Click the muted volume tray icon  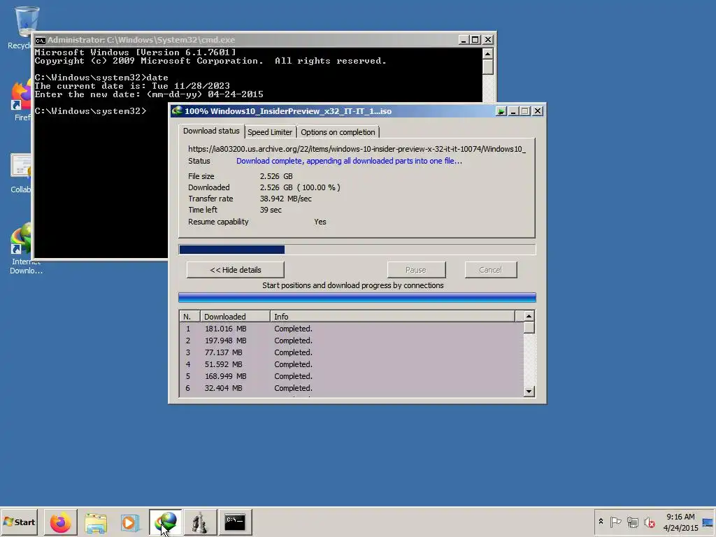(649, 522)
